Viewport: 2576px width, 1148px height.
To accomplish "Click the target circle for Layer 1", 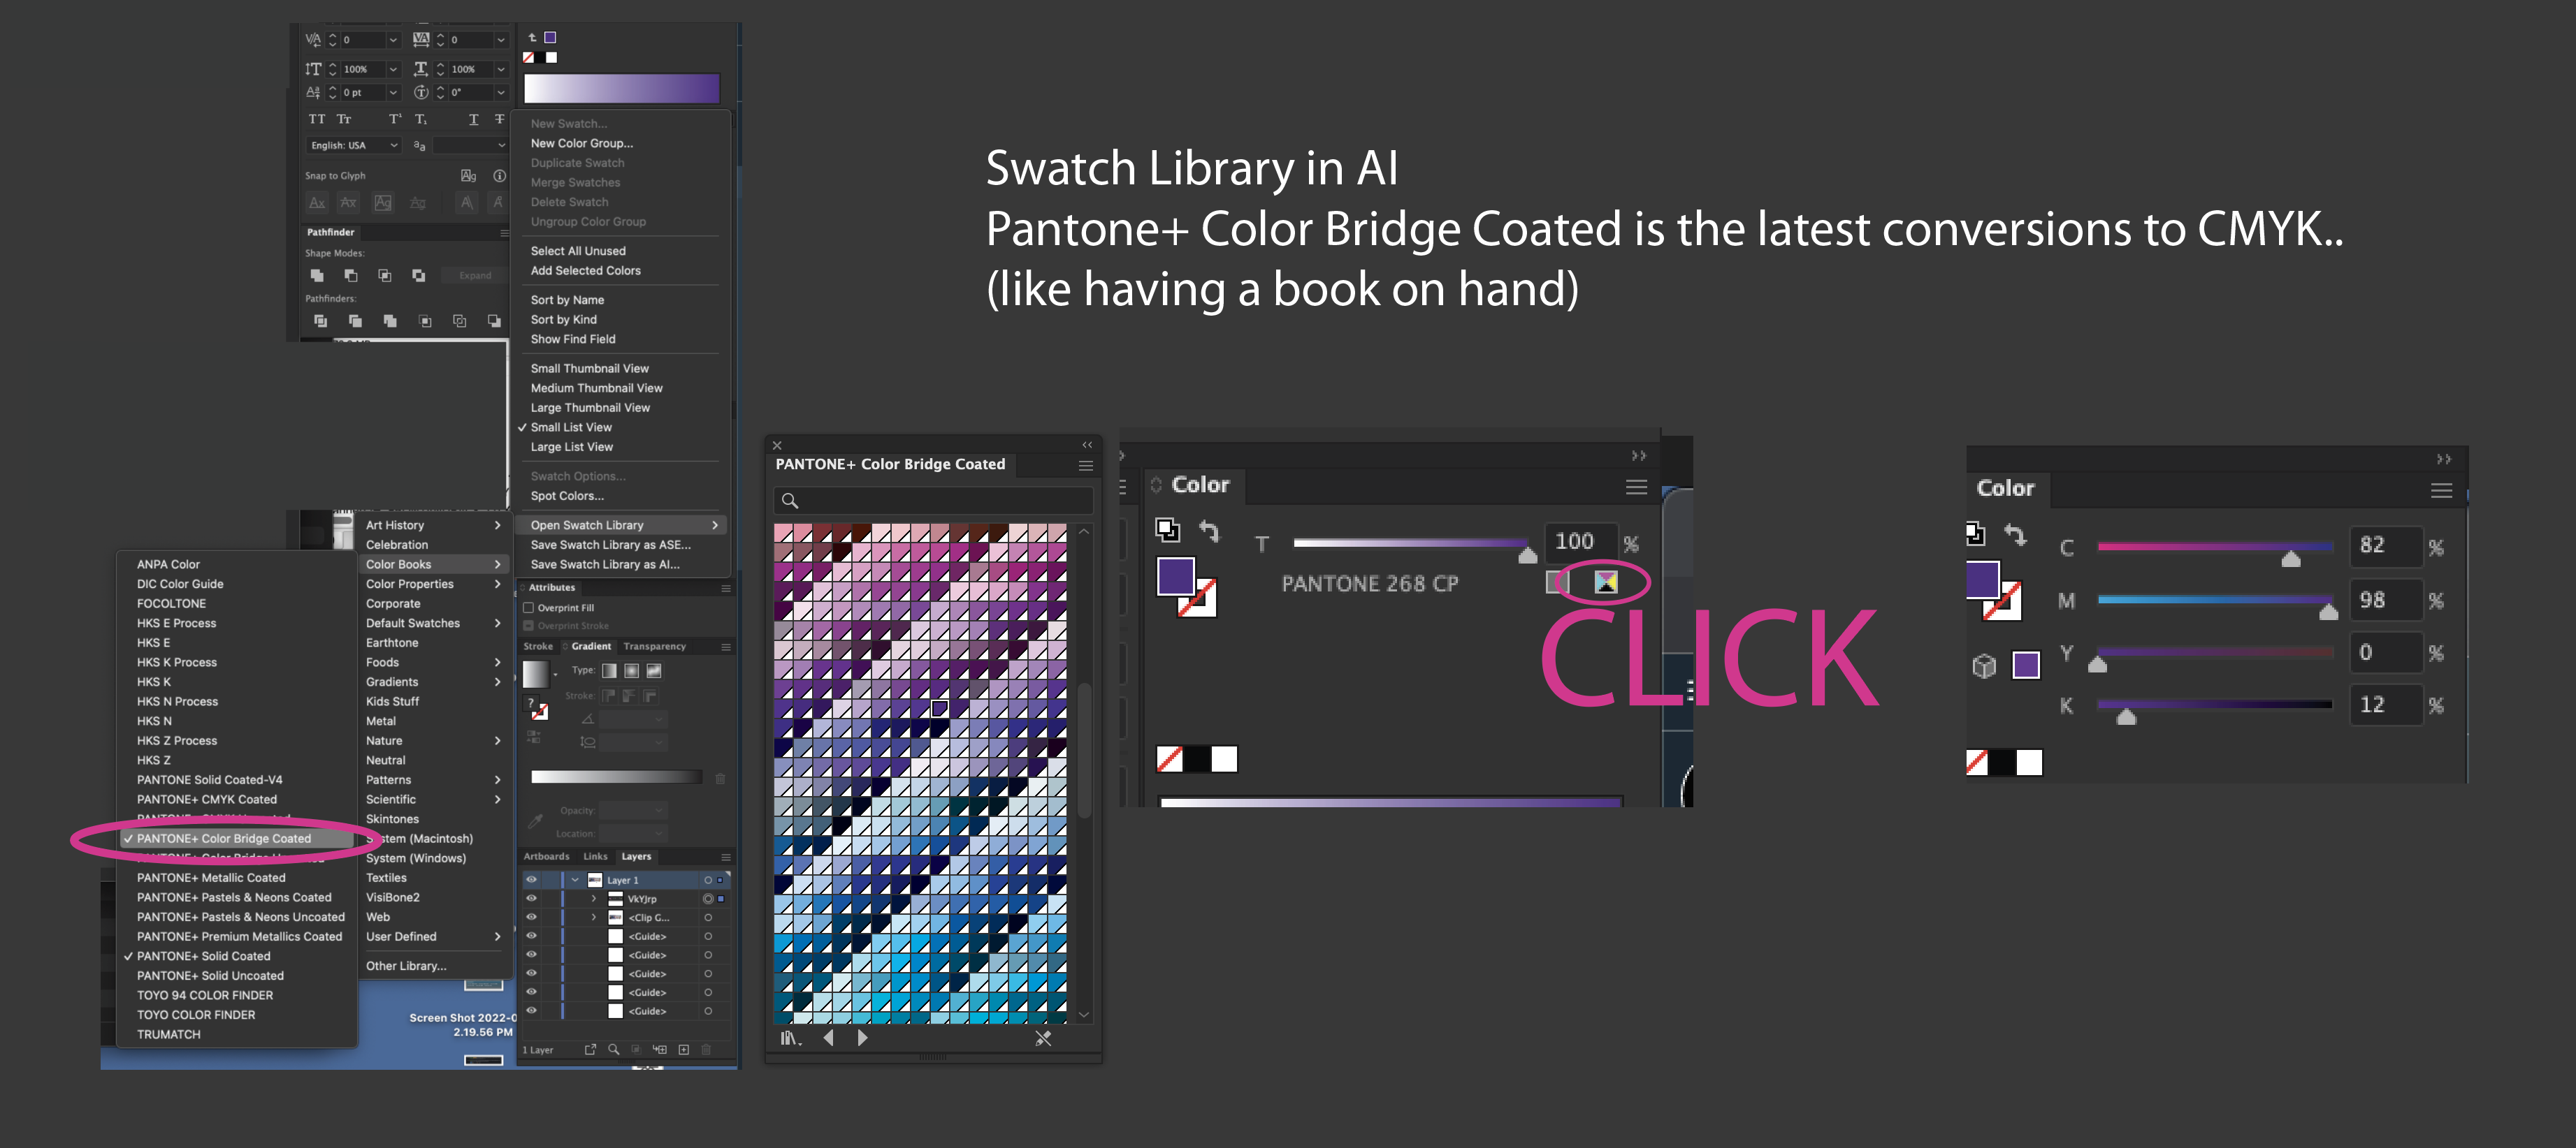I will click(x=708, y=881).
